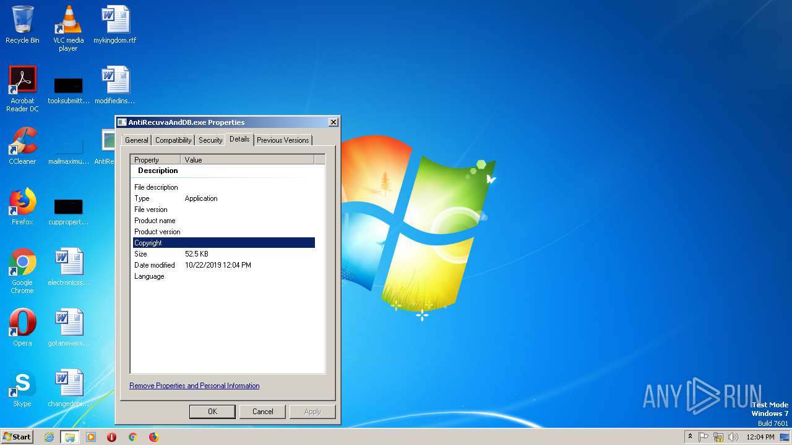Click the Property column header

click(156, 159)
